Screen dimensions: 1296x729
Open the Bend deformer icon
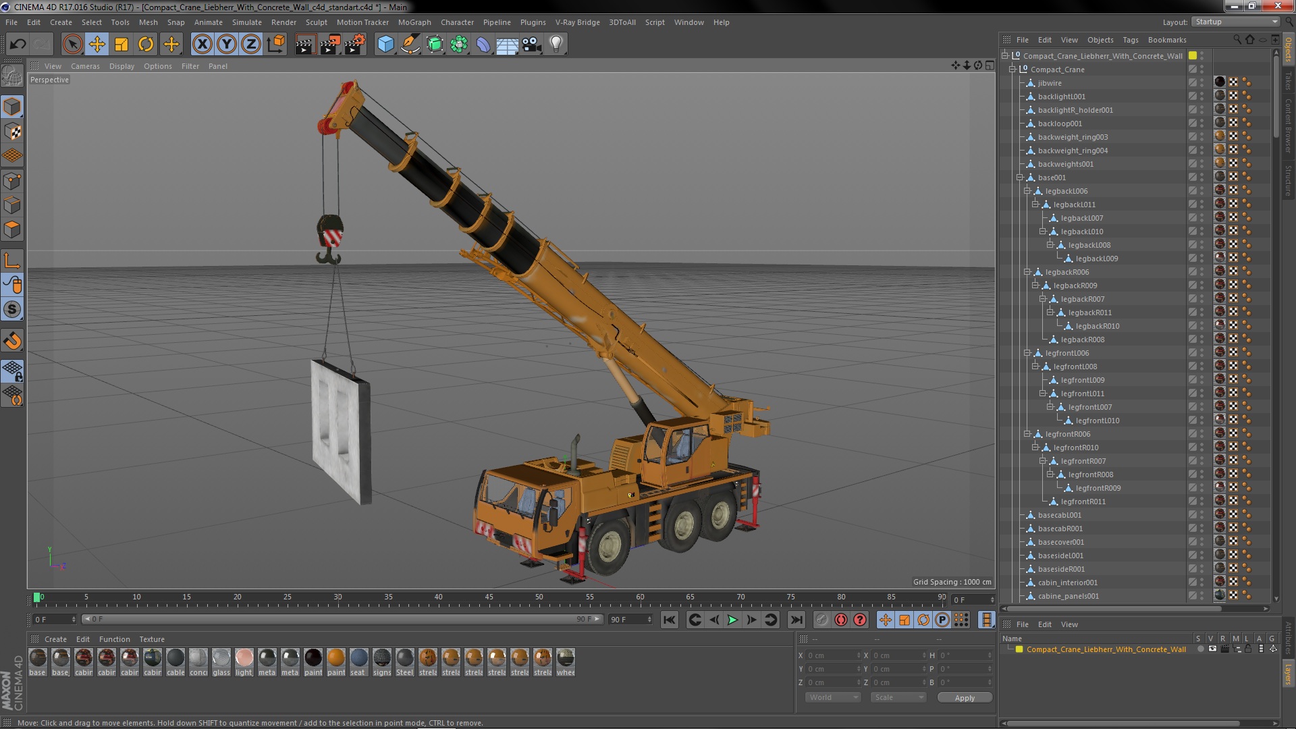(483, 45)
